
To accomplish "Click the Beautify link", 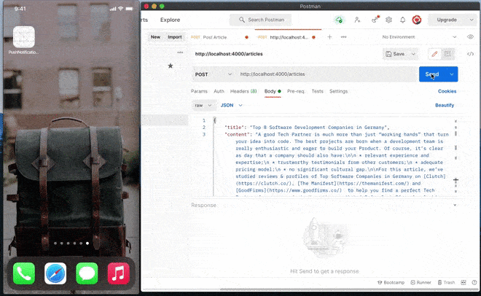I will coord(445,105).
